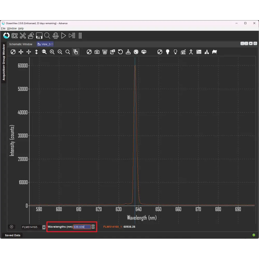This screenshot has width=259, height=259.
Task: Click the FLMS14165_1 intensity readout
Action: point(119,227)
